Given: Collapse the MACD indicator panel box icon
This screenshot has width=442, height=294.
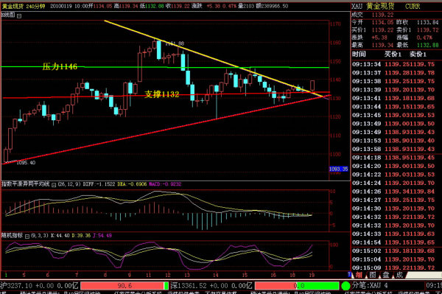Looking at the screenshot, I should (x=54, y=185).
